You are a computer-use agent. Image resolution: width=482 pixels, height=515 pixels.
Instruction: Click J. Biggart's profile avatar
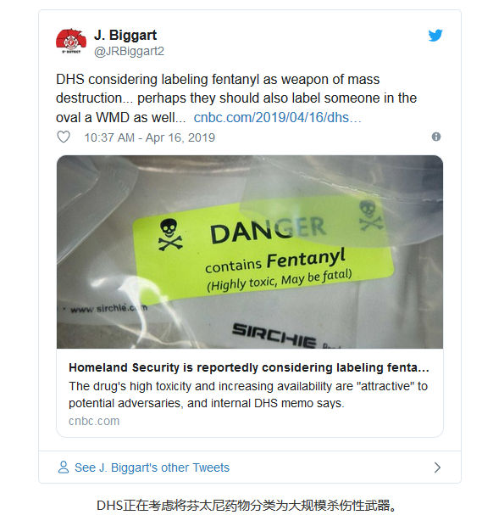pos(71,42)
